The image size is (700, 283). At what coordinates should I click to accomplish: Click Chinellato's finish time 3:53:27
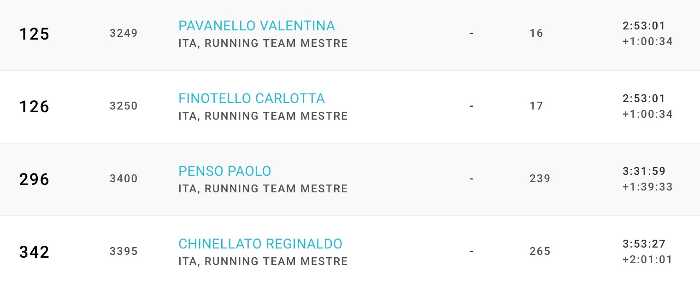[x=644, y=244]
